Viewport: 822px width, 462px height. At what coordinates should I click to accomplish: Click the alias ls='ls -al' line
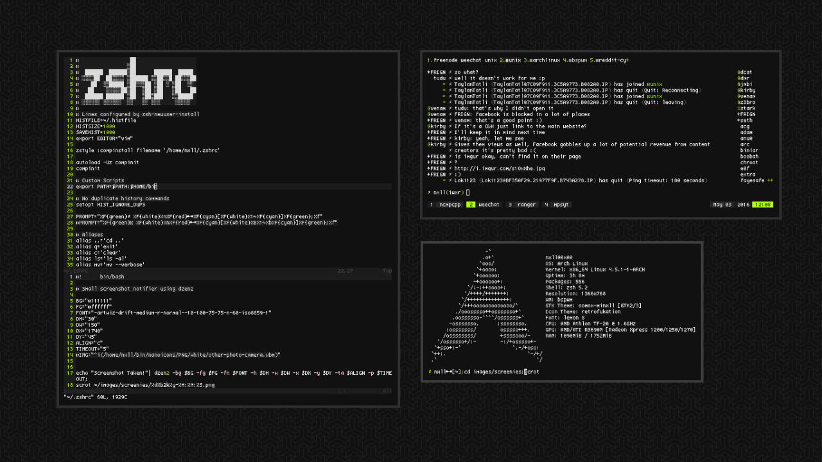[101, 259]
